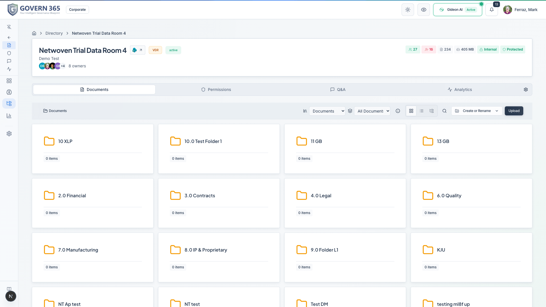
Task: Open the 6.0 Quality folder
Action: (x=471, y=203)
